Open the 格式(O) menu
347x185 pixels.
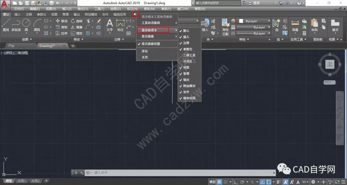[83, 9]
